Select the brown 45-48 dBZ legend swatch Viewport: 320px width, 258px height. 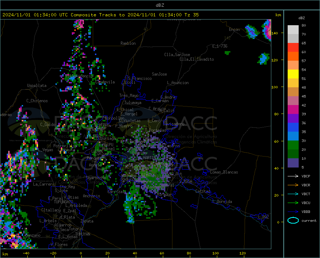tap(293, 92)
